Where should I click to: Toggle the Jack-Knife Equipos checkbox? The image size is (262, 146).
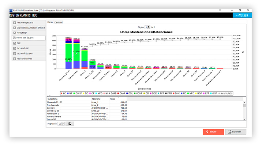click(x=15, y=53)
